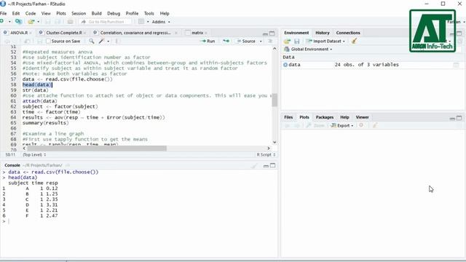Switch to the matrix tab

coord(197,33)
